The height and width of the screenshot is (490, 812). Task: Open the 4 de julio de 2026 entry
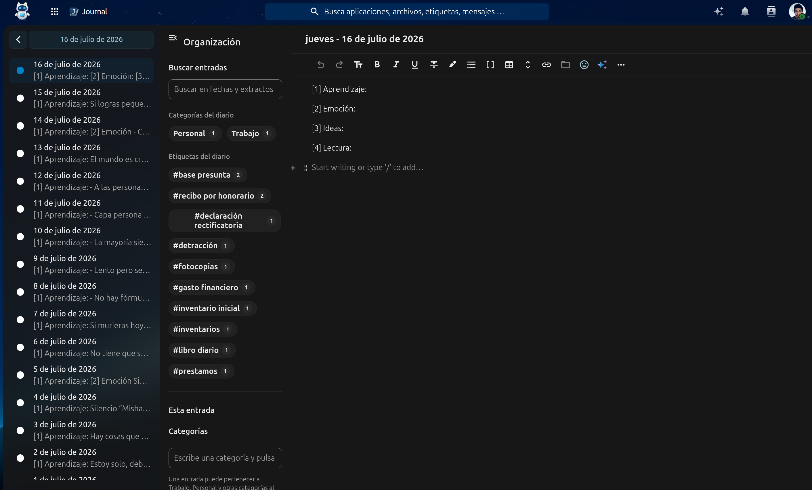pyautogui.click(x=81, y=402)
